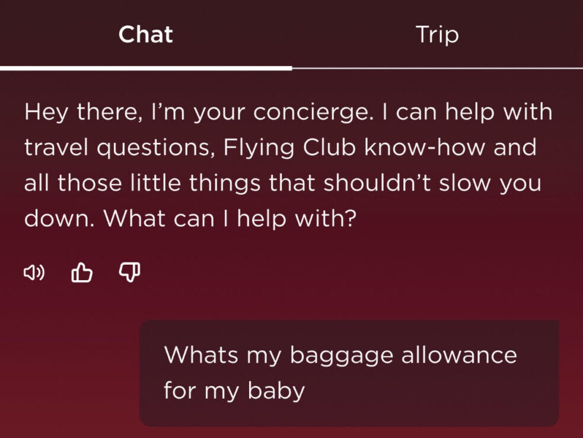The height and width of the screenshot is (438, 583).
Task: Toggle text-to-speech for the concierge message
Action: coord(34,272)
